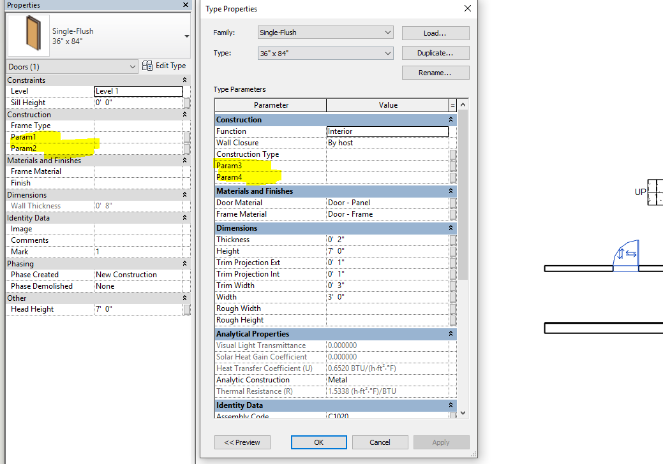Open the Type dropdown showing 36" x 84"
Screen dimensions: 663x464
[x=387, y=52]
